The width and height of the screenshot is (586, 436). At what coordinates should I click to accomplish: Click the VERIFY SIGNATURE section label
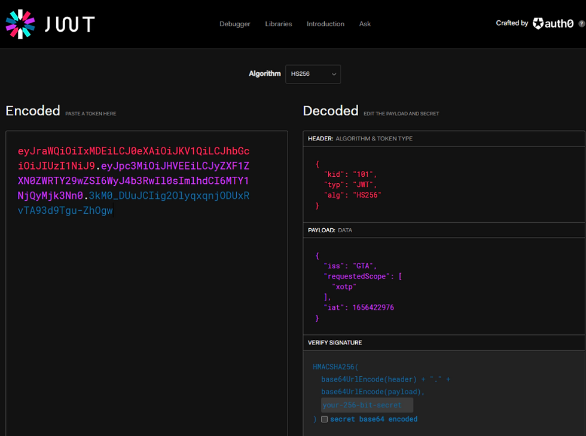[x=335, y=343]
